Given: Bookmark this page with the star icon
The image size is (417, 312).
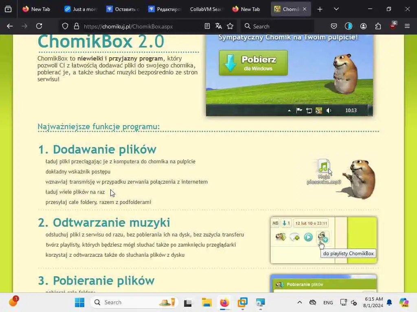Looking at the screenshot, I should coord(230,26).
